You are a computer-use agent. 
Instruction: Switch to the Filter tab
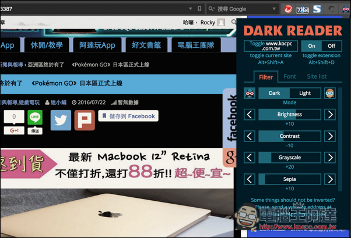pos(266,77)
